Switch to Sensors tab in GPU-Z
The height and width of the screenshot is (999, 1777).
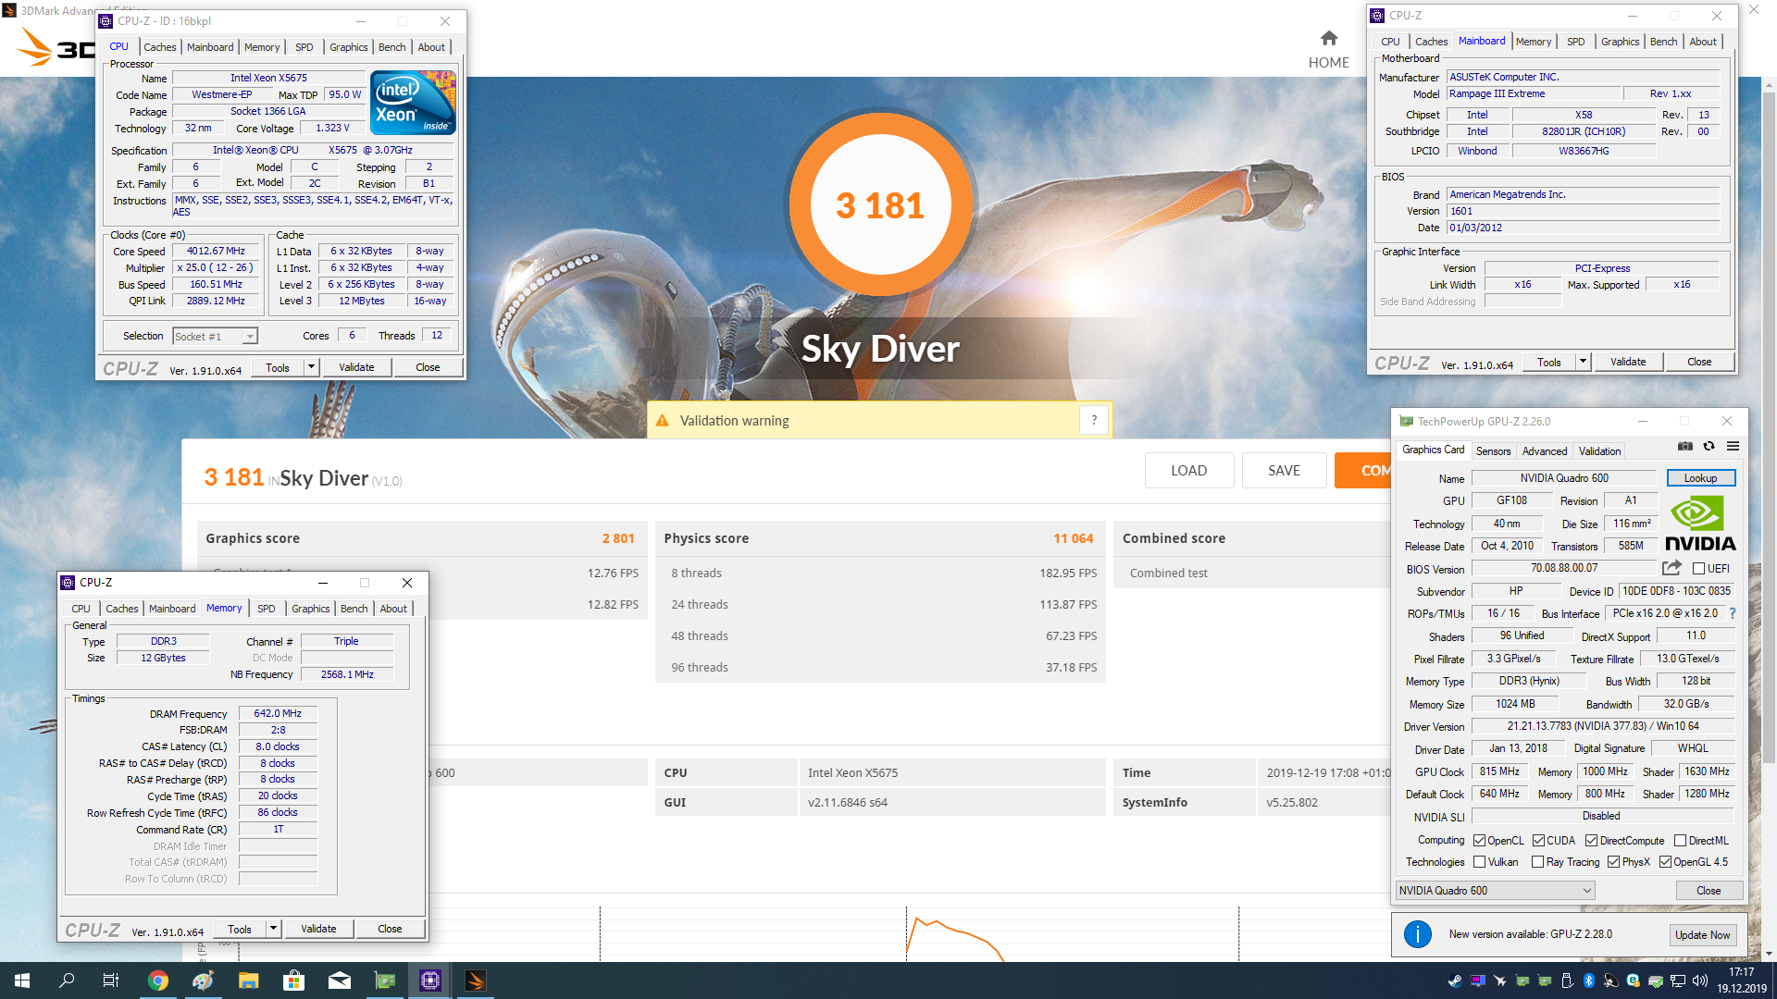(x=1493, y=451)
